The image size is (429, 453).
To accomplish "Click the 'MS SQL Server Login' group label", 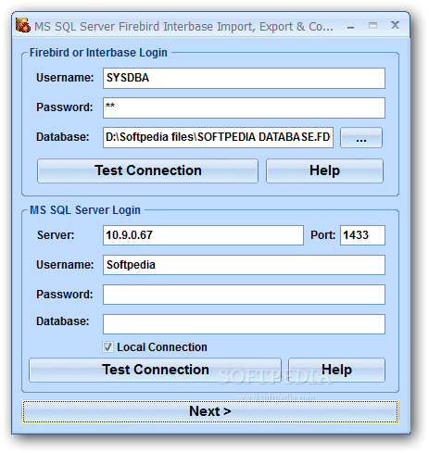I will 85,210.
